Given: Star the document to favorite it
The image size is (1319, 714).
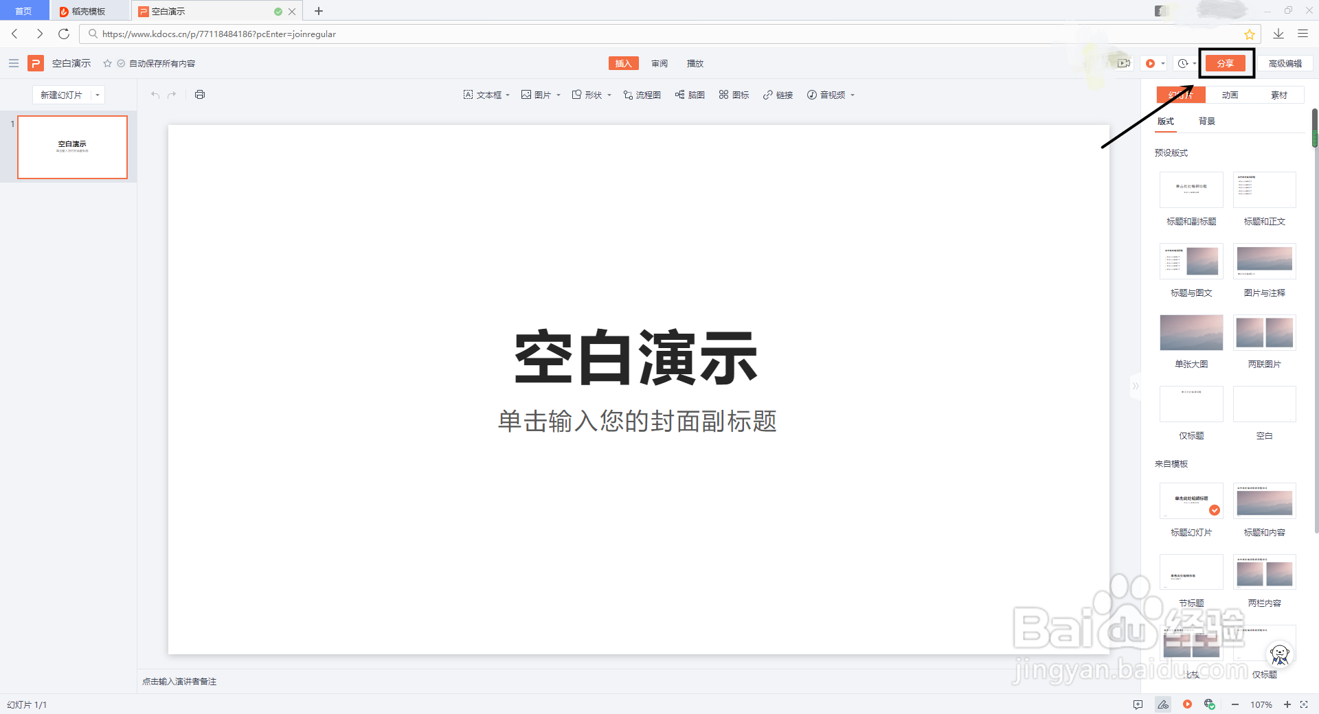Looking at the screenshot, I should 107,63.
